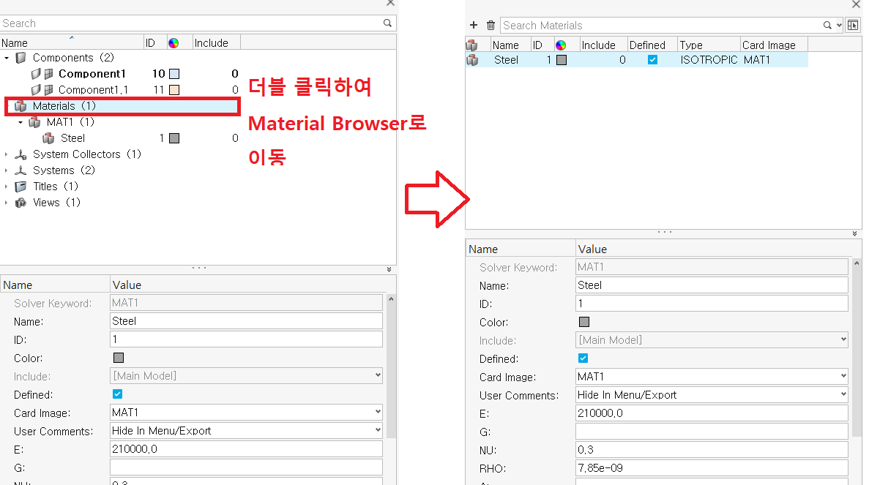Image resolution: width=869 pixels, height=485 pixels.
Task: Select the Components folder icon
Action: click(x=21, y=58)
